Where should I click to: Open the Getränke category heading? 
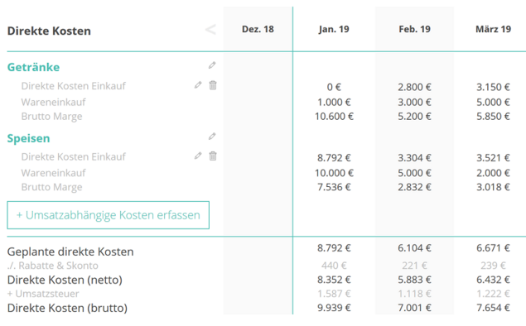tap(33, 67)
